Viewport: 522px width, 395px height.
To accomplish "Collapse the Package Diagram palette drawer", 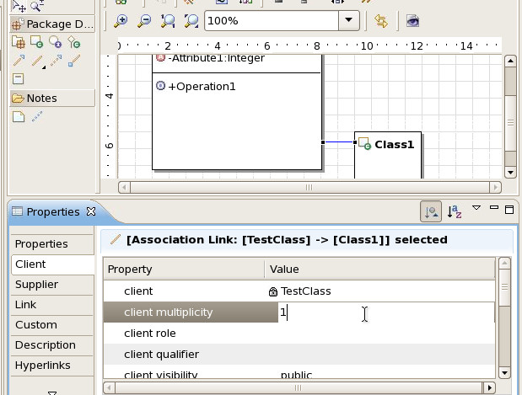I will tap(52, 24).
